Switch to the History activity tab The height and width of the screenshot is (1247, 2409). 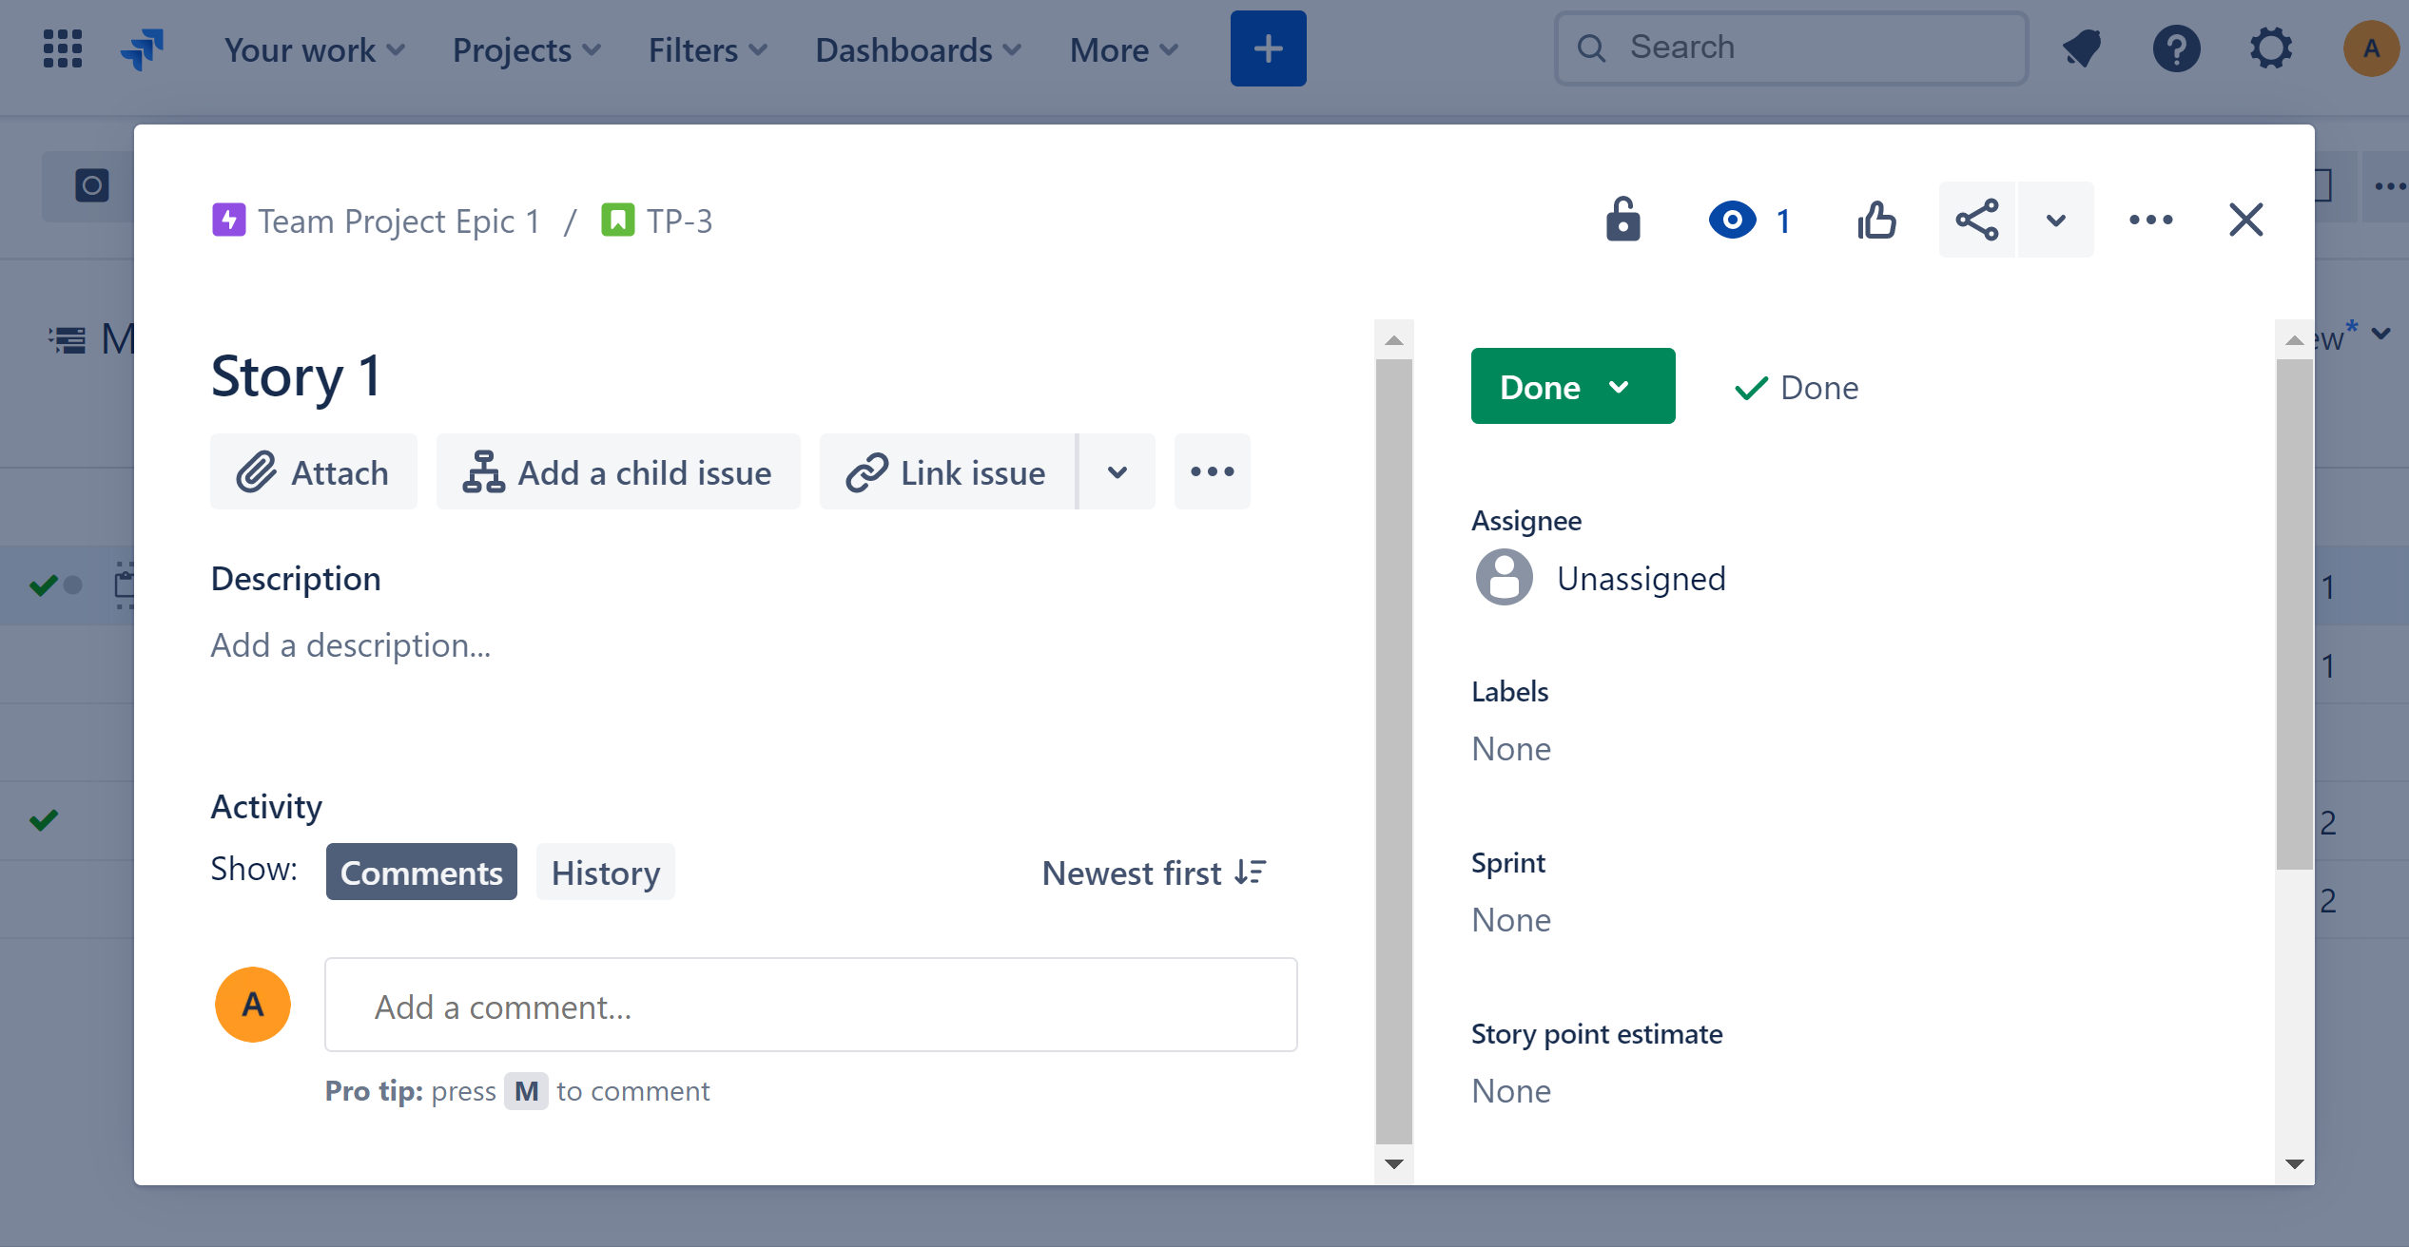pos(605,873)
